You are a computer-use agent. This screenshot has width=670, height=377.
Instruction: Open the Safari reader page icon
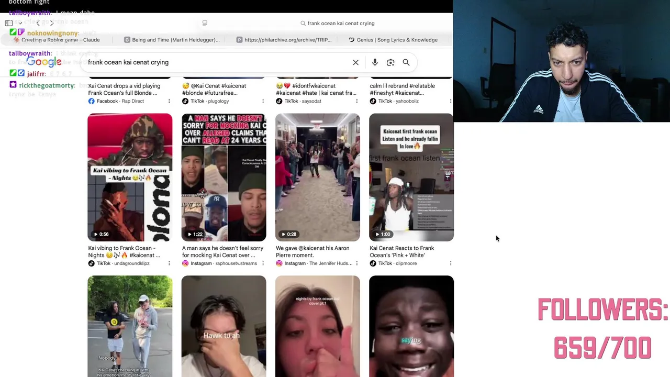tap(205, 23)
